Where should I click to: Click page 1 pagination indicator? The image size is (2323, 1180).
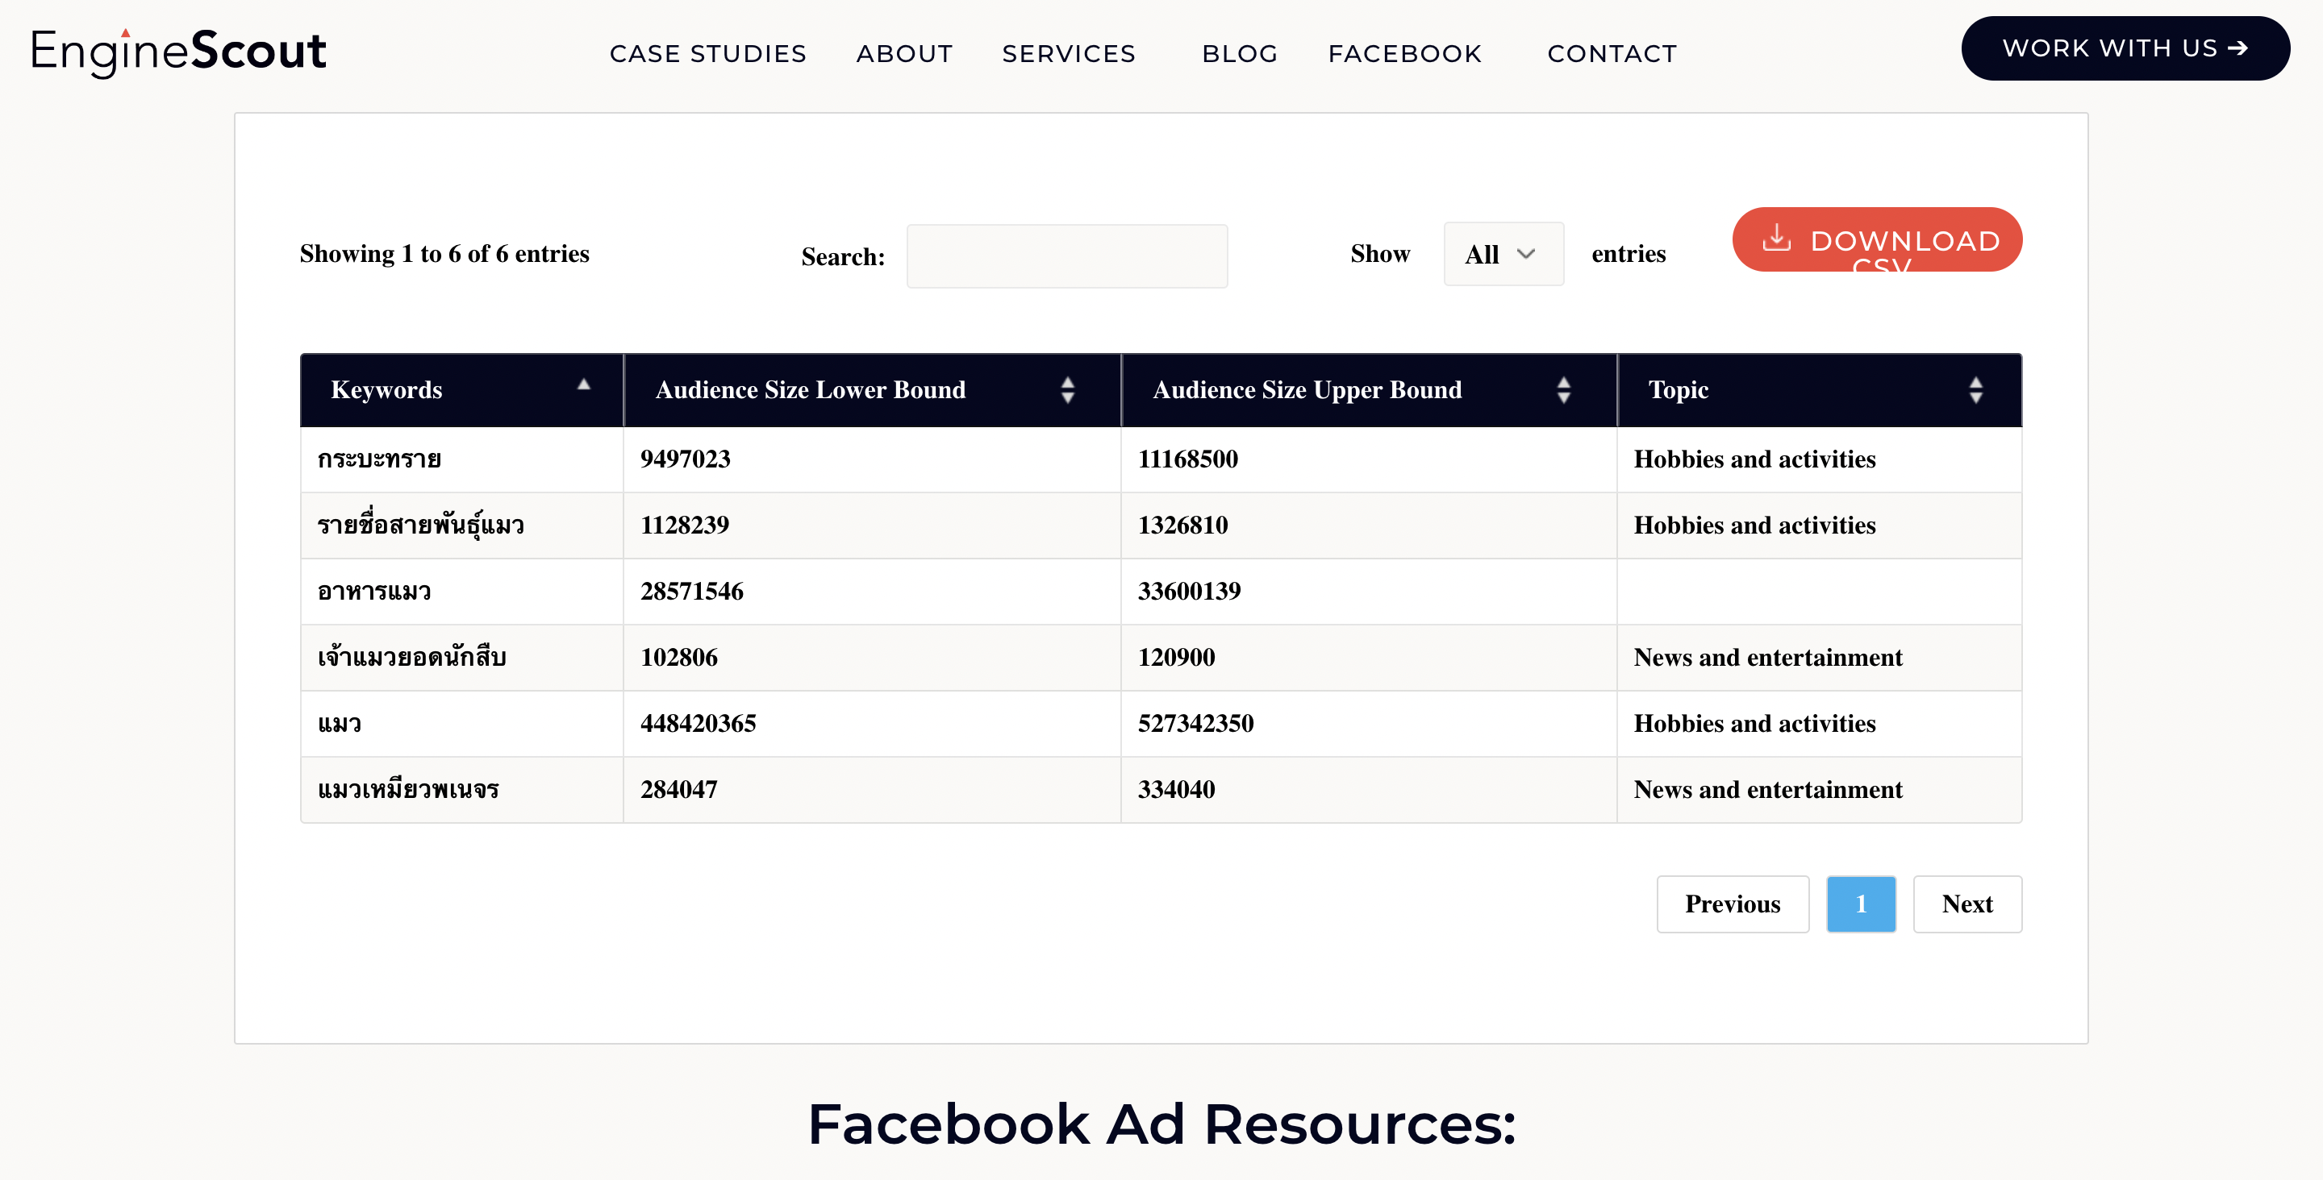[x=1861, y=903]
